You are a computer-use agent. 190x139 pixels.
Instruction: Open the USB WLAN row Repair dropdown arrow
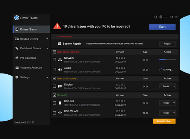coord(174,113)
